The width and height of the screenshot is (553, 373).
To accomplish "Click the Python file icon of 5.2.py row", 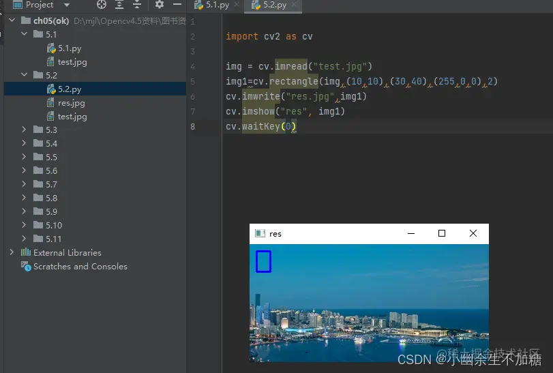I will [51, 89].
